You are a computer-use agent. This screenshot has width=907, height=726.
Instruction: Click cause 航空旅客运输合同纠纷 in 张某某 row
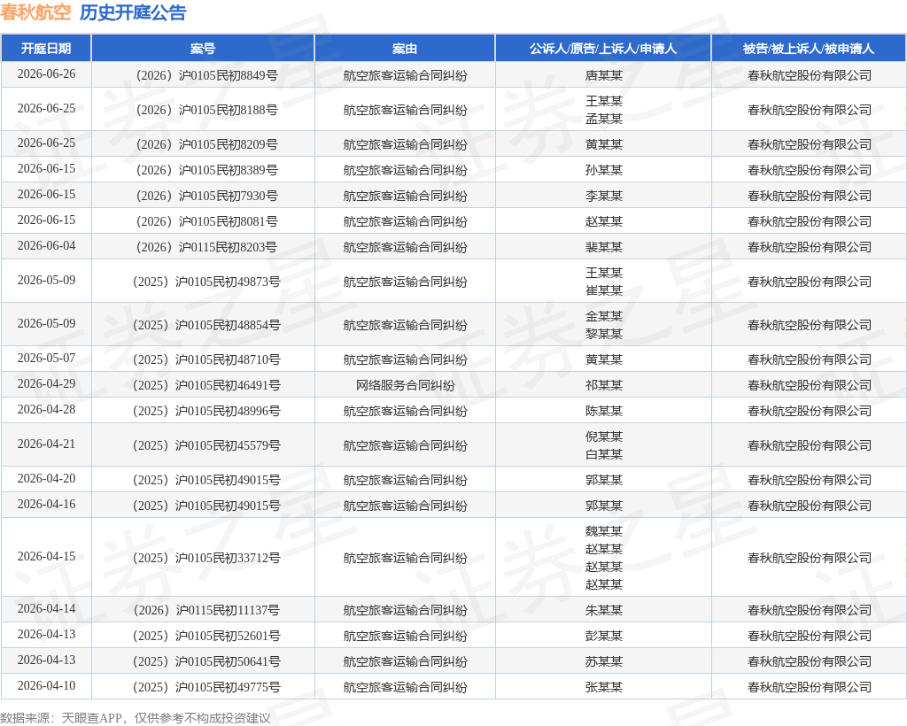pyautogui.click(x=405, y=687)
